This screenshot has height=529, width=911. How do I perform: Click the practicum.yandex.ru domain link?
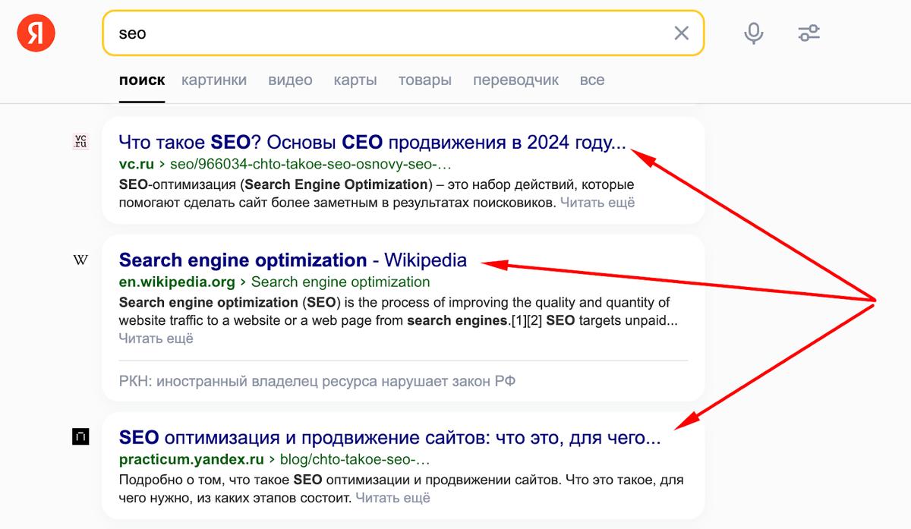[191, 460]
